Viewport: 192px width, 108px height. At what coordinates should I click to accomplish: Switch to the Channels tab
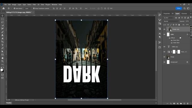pos(184,13)
